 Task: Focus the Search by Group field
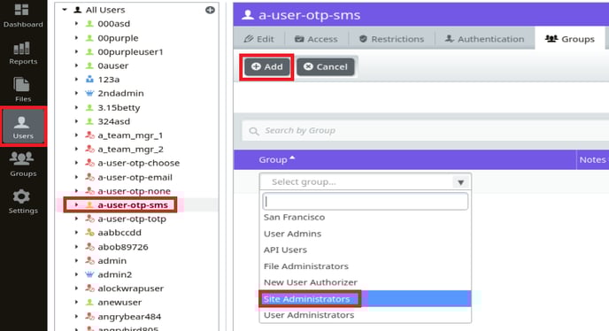(x=425, y=130)
